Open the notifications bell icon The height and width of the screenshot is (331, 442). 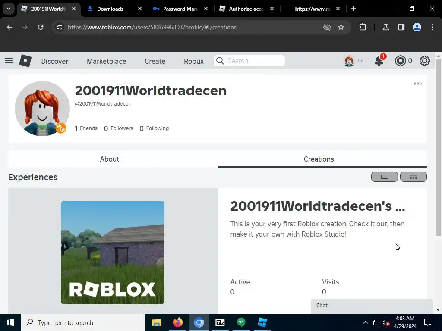(x=379, y=61)
